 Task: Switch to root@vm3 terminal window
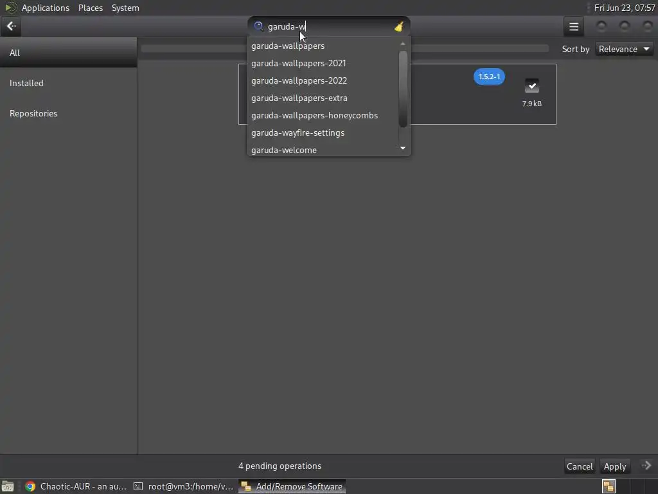(x=183, y=486)
